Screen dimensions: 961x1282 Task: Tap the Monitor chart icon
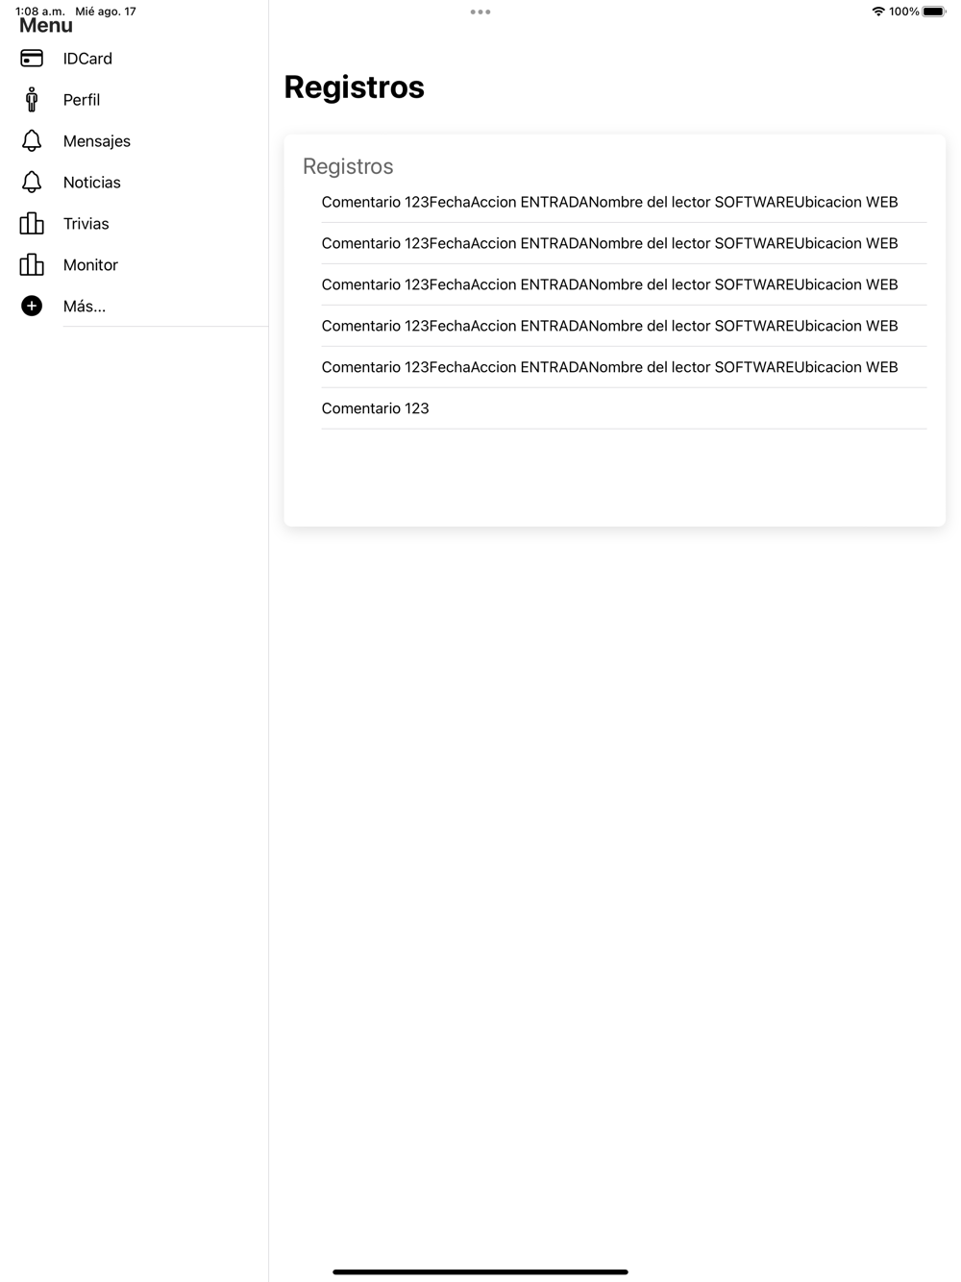(32, 265)
